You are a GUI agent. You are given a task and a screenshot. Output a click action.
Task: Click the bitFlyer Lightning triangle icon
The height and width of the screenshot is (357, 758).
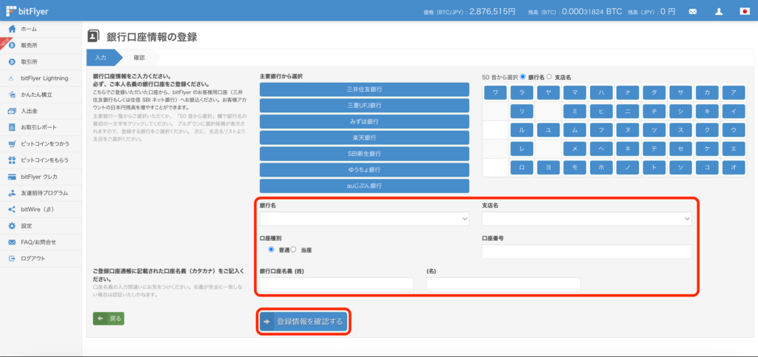tap(12, 78)
